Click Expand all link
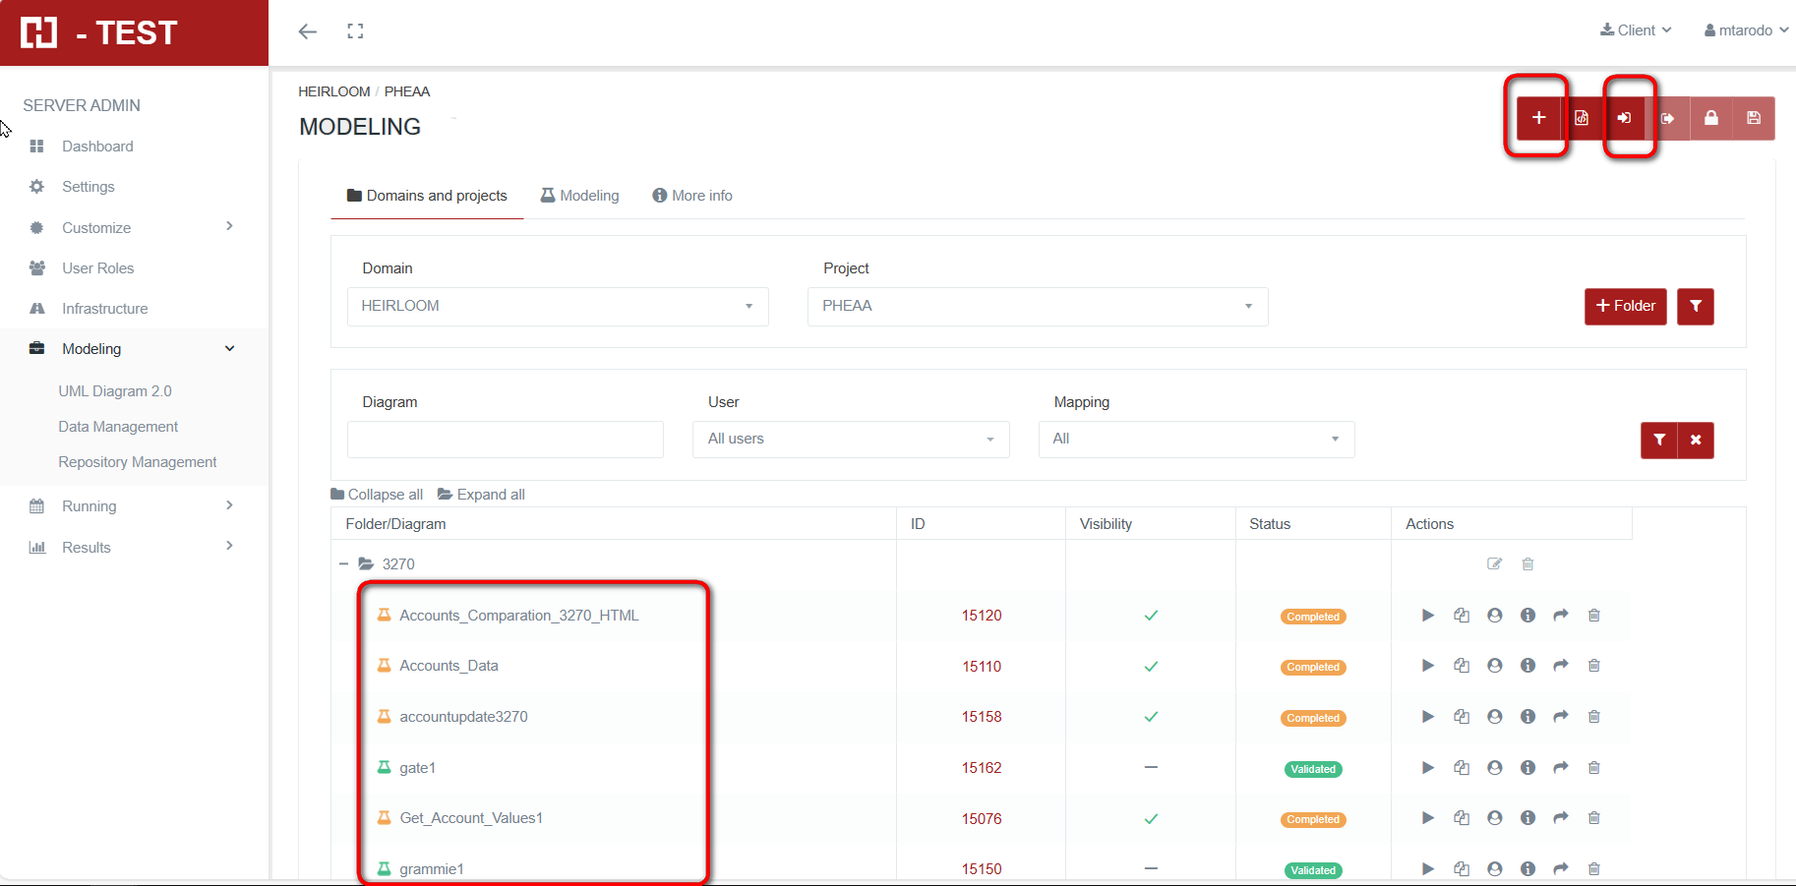Image resolution: width=1796 pixels, height=886 pixels. point(481,495)
